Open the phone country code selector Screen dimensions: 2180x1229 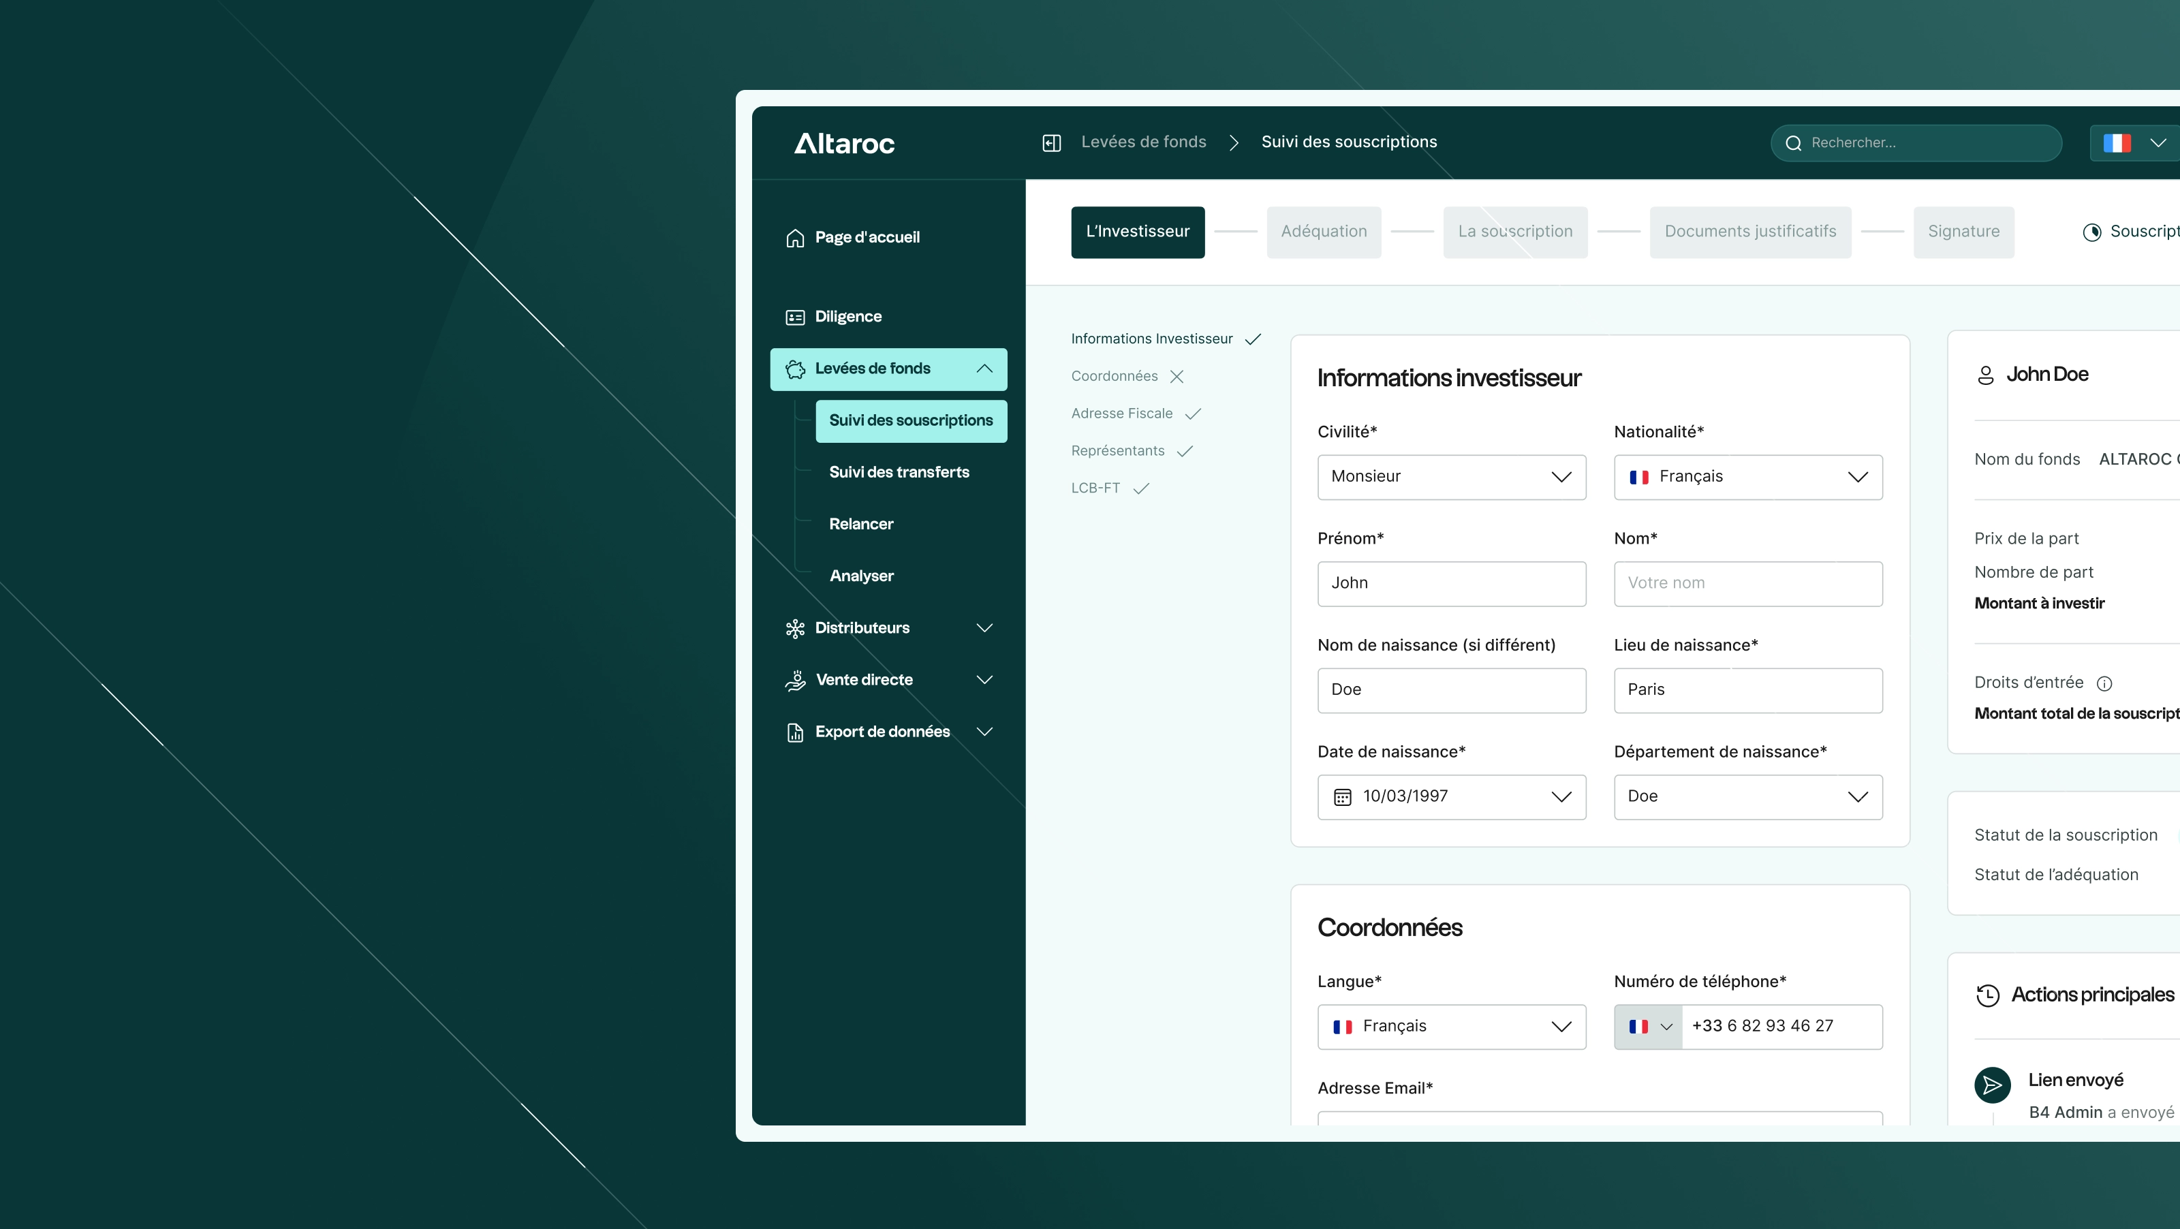pos(1648,1027)
